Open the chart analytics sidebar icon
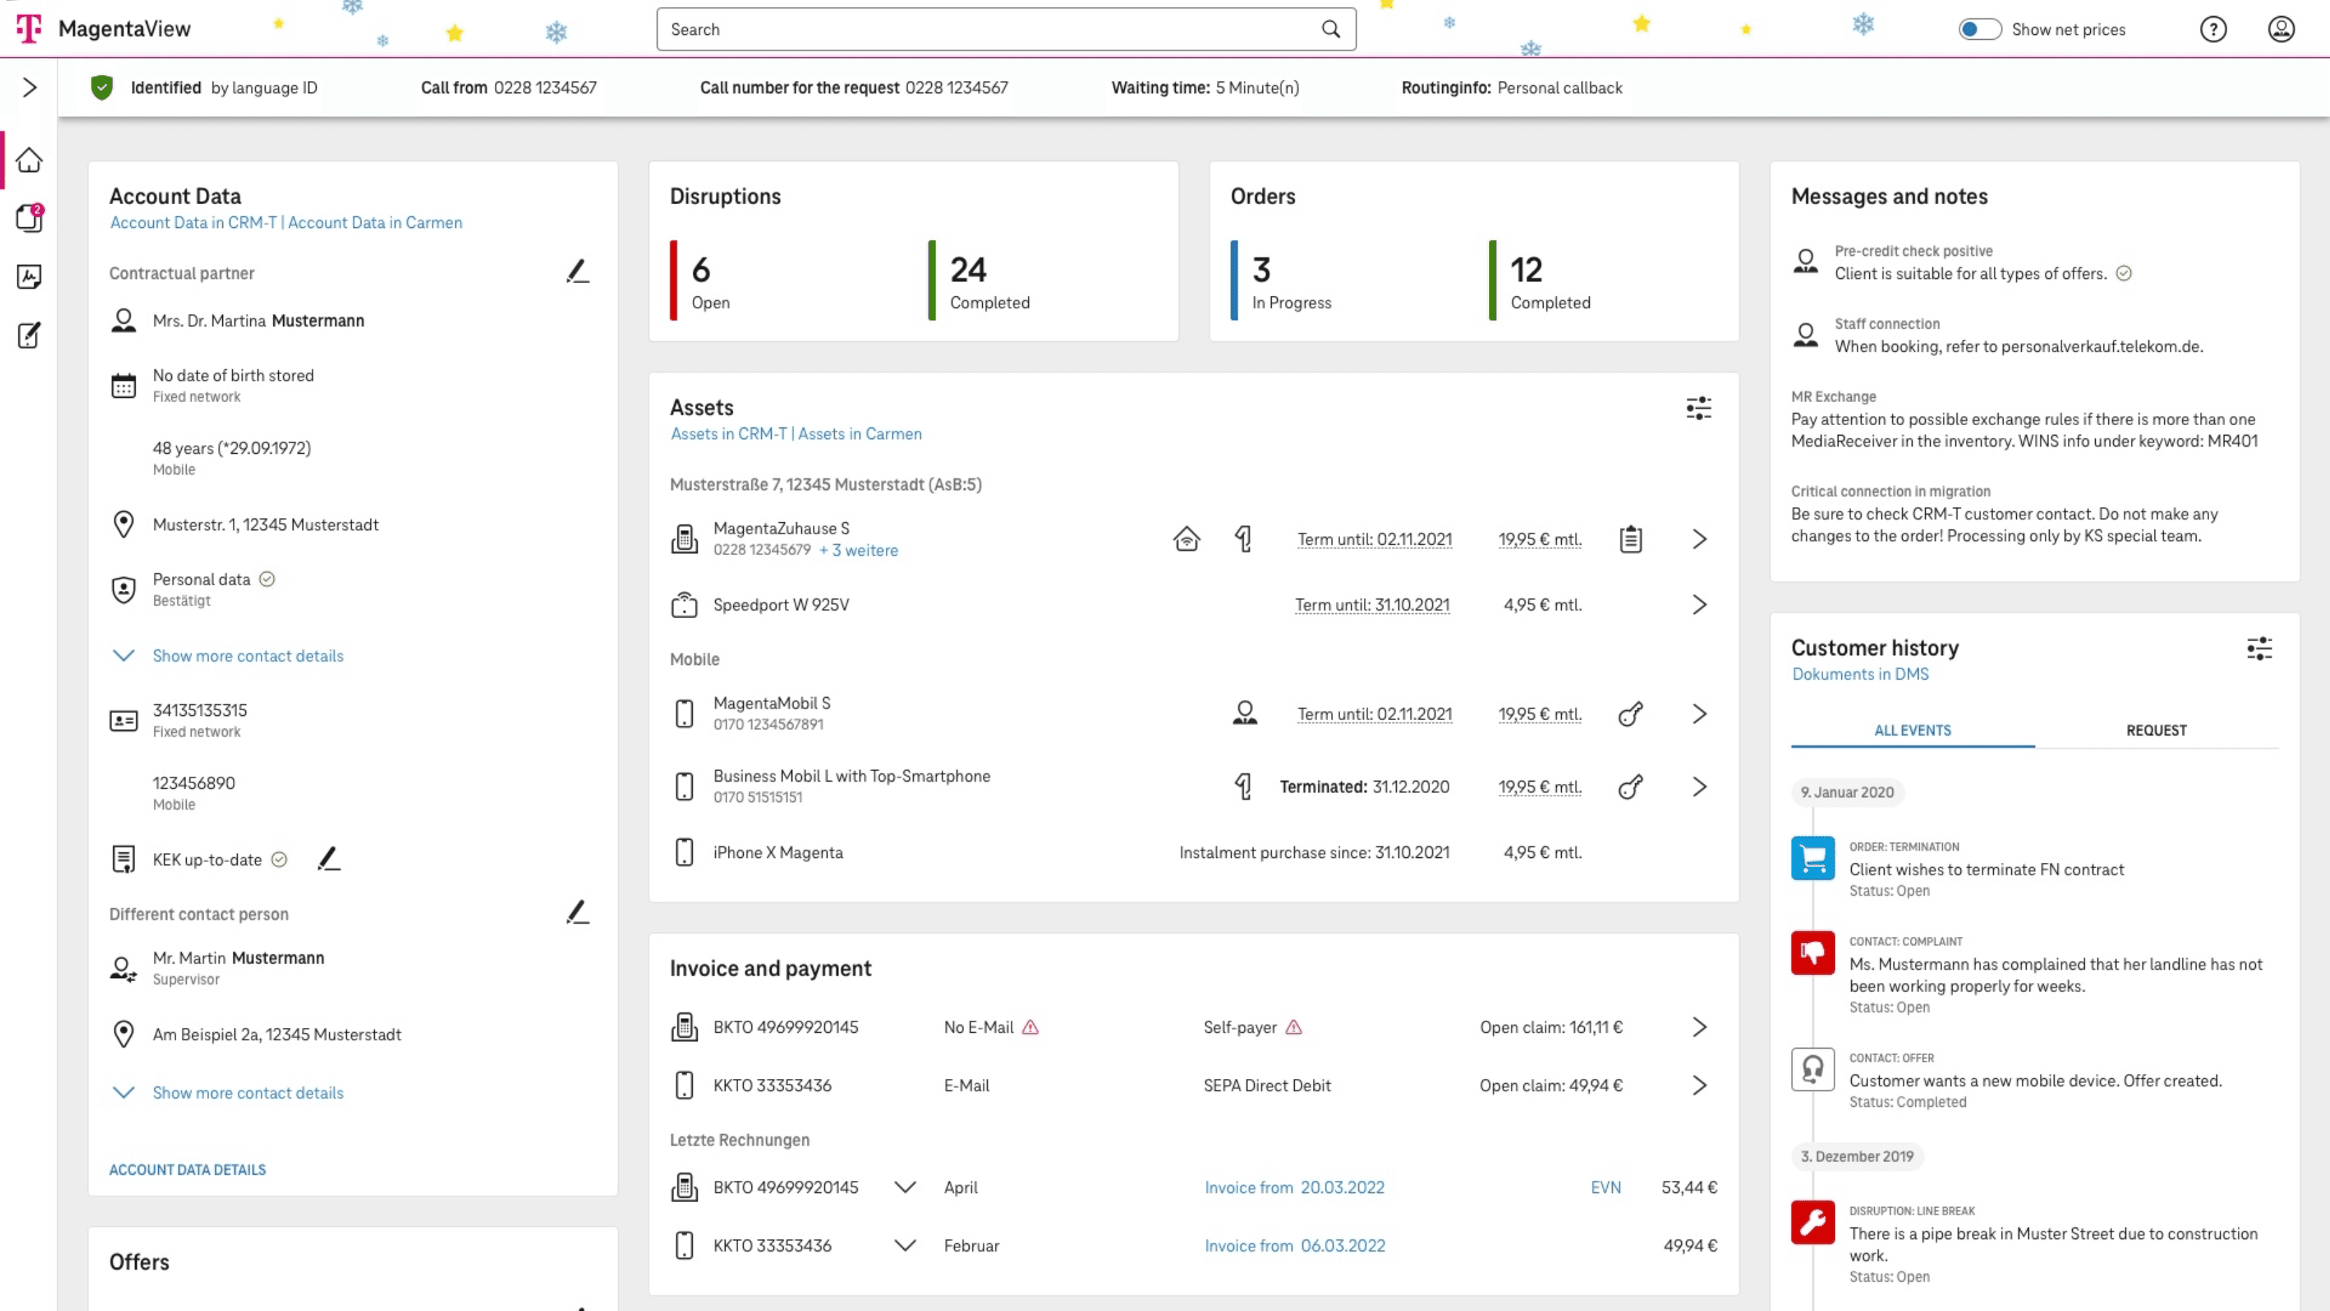Viewport: 2330px width, 1311px height. point(29,277)
